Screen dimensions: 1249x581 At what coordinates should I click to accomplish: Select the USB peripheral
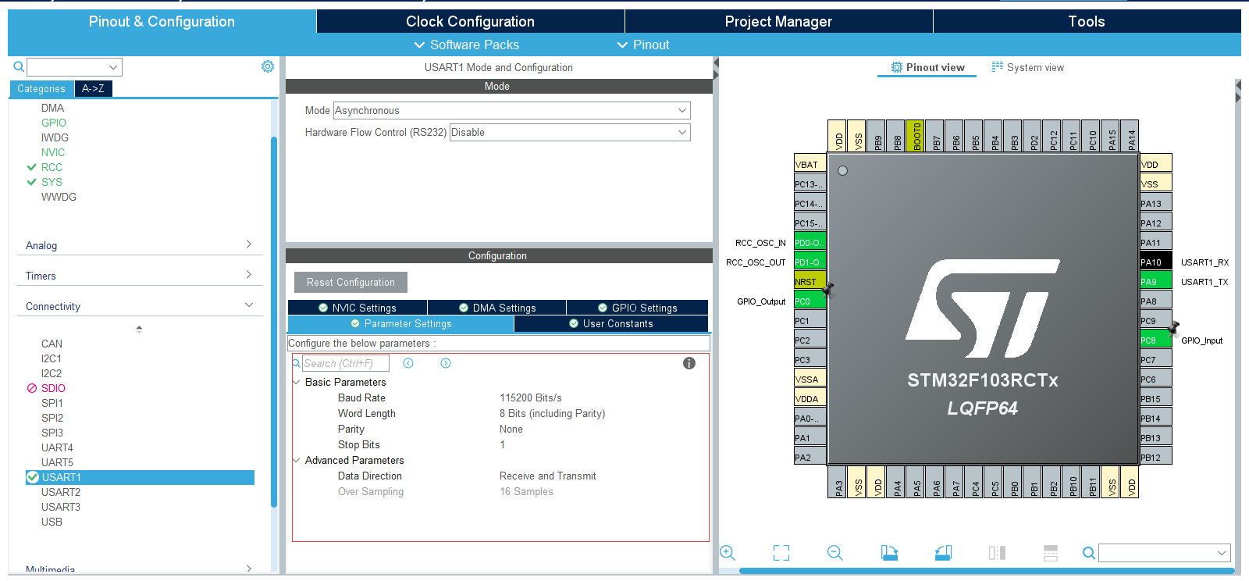point(52,522)
